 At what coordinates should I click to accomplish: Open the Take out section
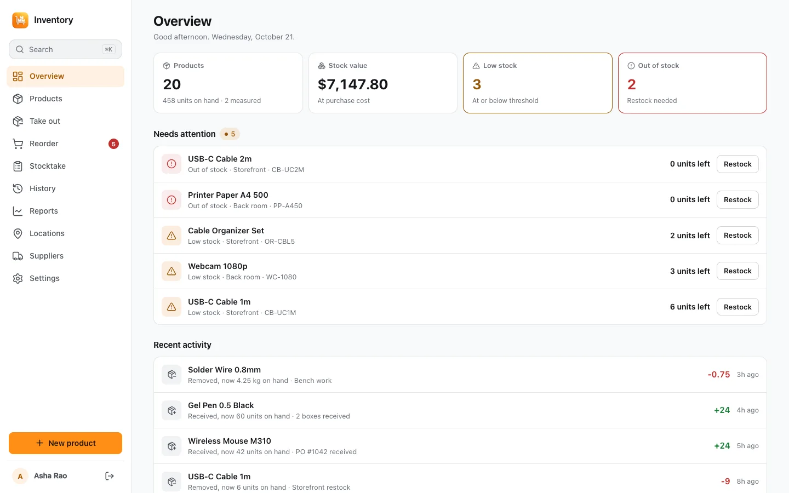point(66,121)
